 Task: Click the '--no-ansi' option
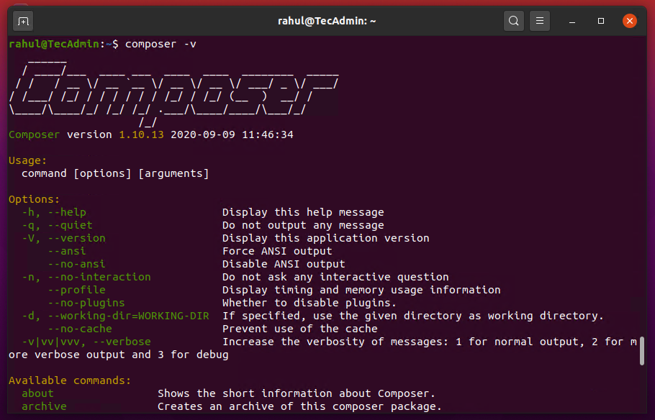[x=76, y=264]
